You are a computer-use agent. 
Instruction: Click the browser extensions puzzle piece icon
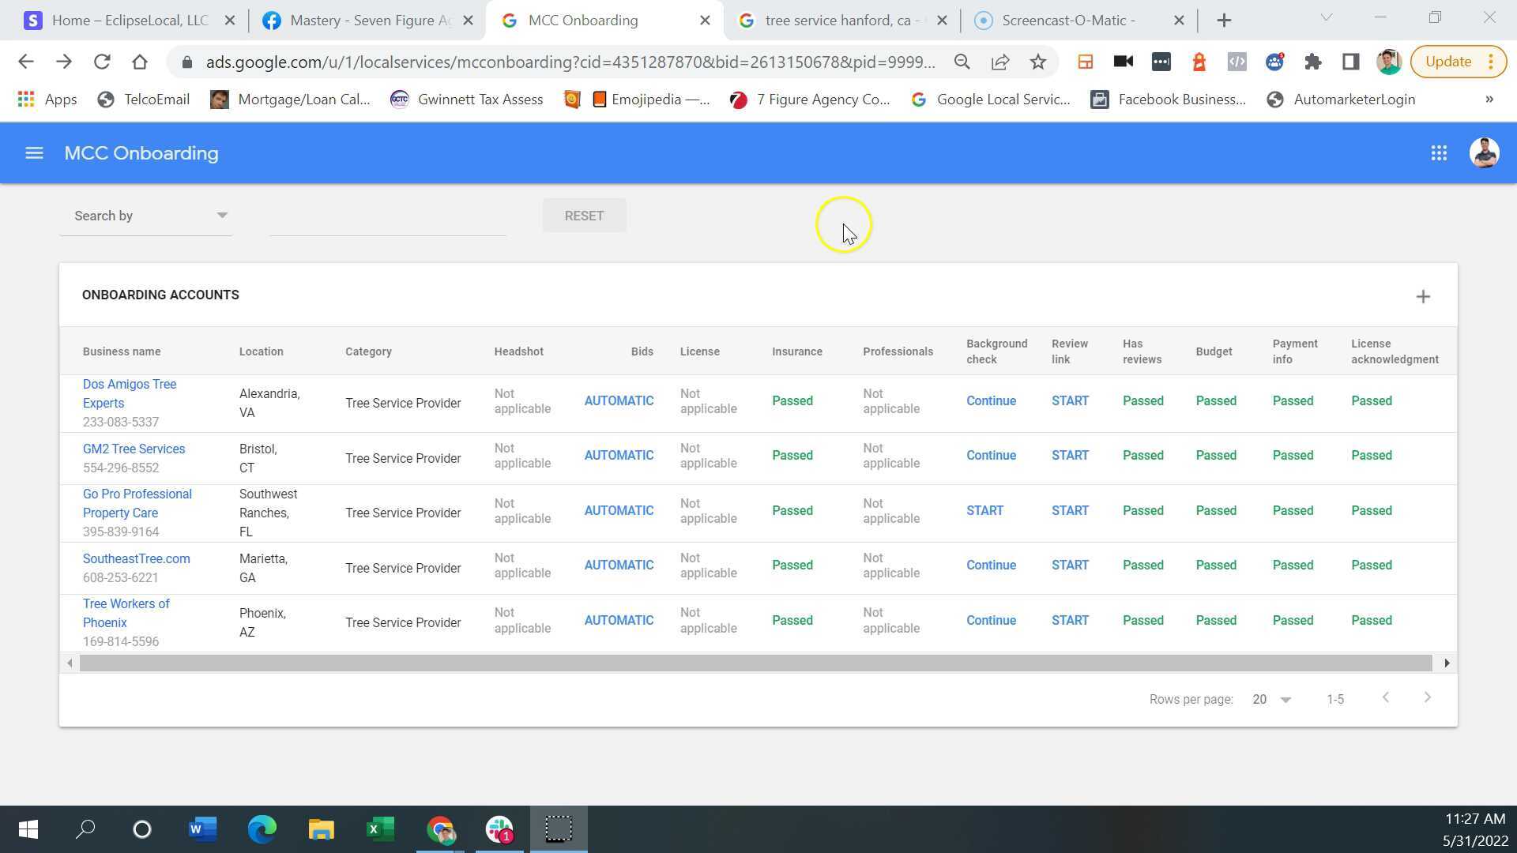[x=1313, y=62]
